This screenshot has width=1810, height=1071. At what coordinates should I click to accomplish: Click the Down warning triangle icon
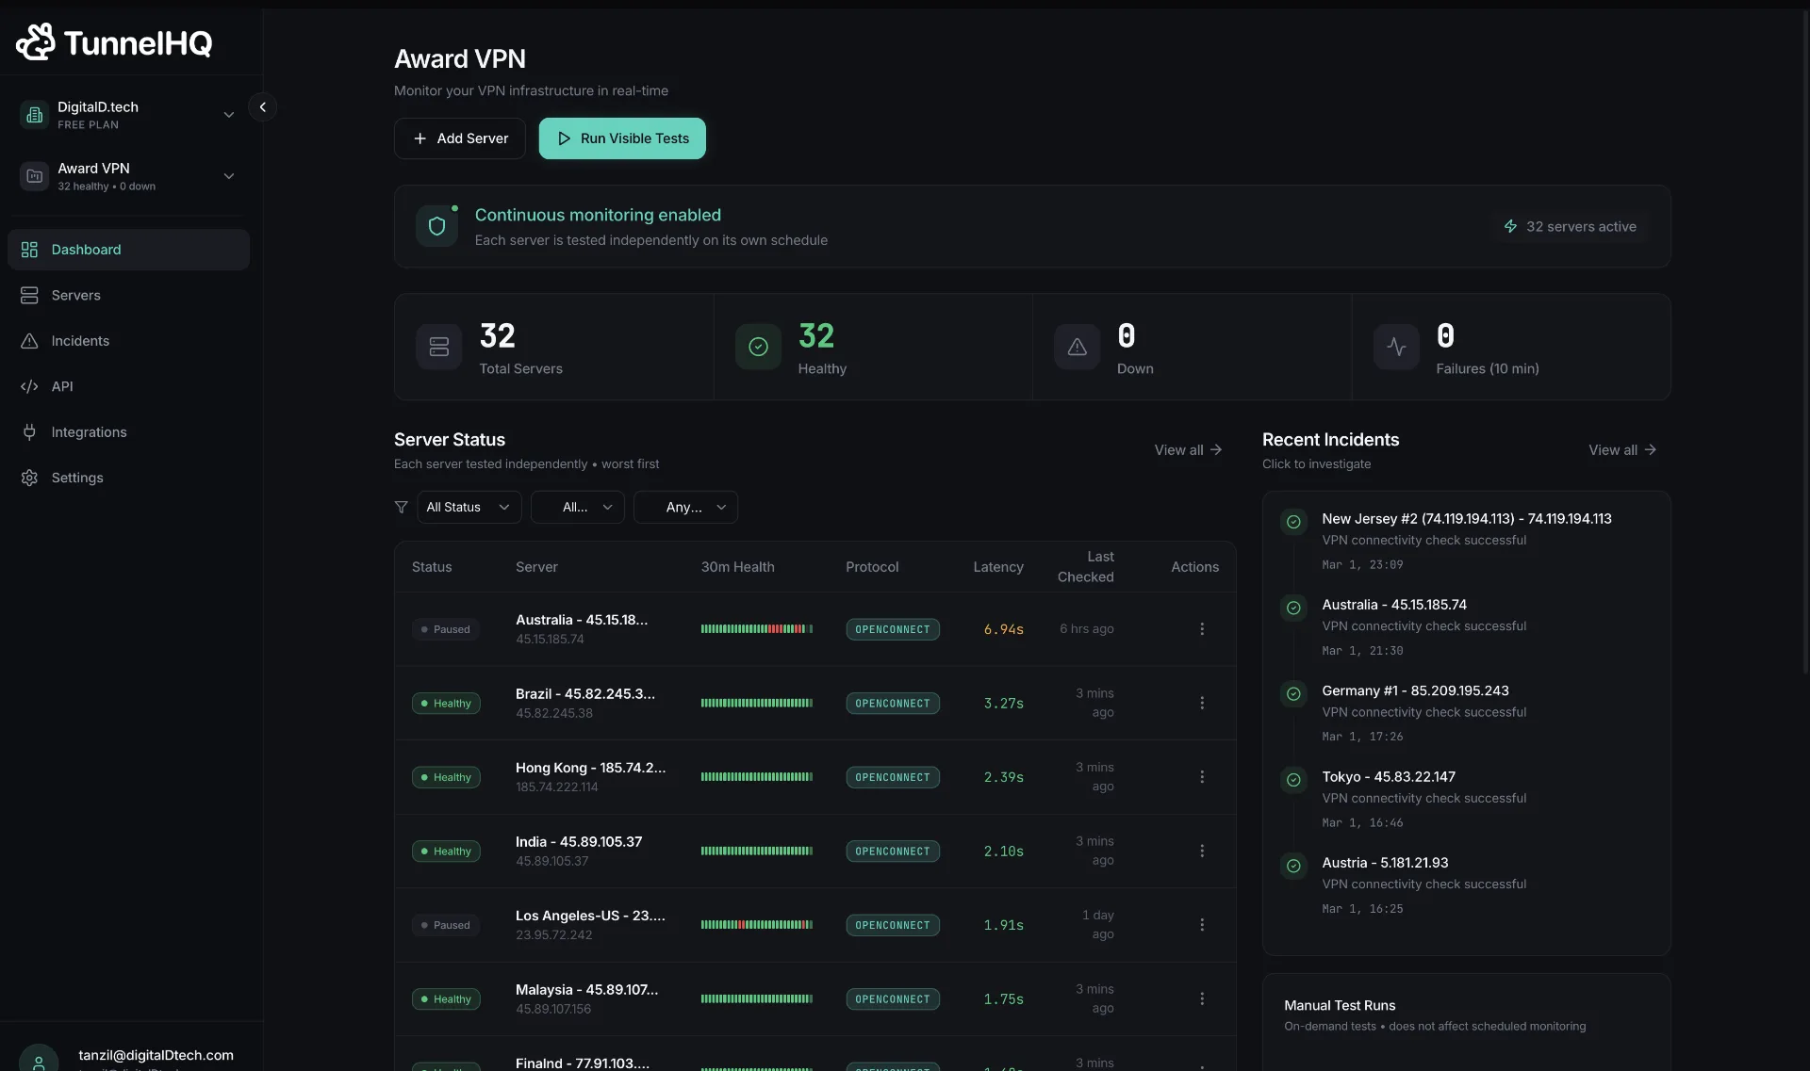(x=1077, y=347)
